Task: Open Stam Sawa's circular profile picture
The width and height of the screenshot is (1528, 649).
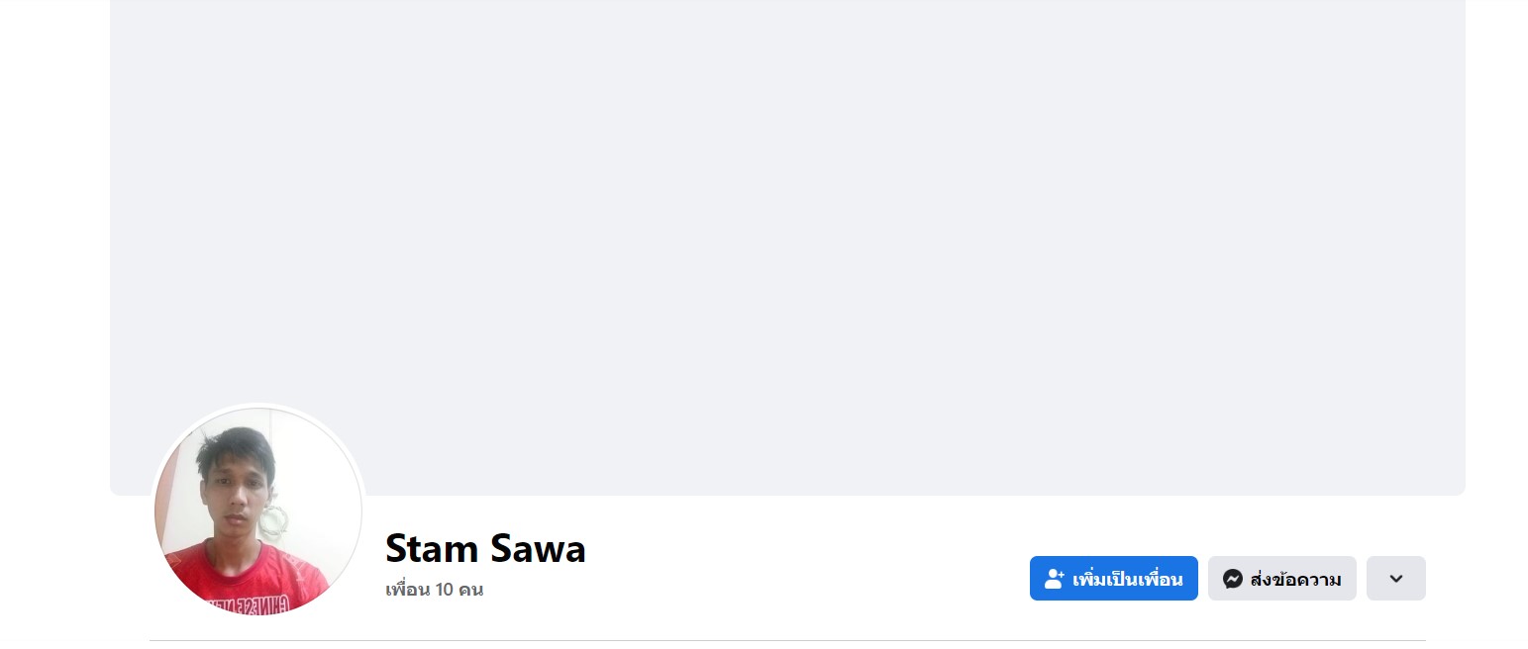Action: [257, 510]
